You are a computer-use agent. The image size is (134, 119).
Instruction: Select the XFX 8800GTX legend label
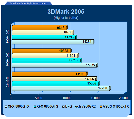click(x=19, y=107)
